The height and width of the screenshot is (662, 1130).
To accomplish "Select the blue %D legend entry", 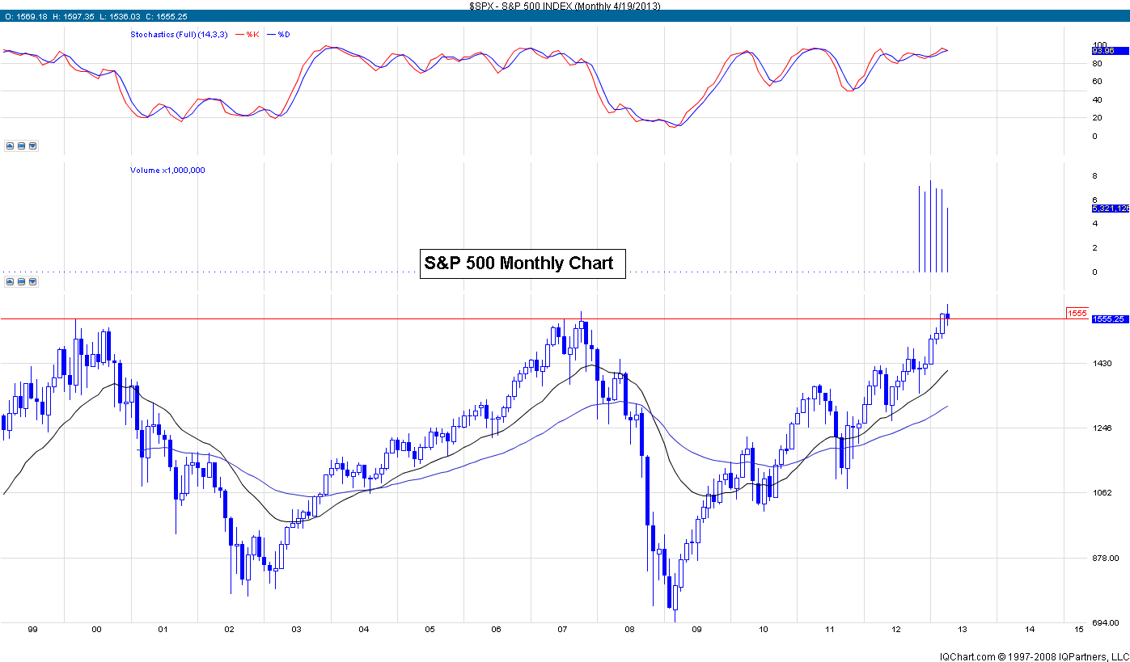I will pyautogui.click(x=284, y=35).
